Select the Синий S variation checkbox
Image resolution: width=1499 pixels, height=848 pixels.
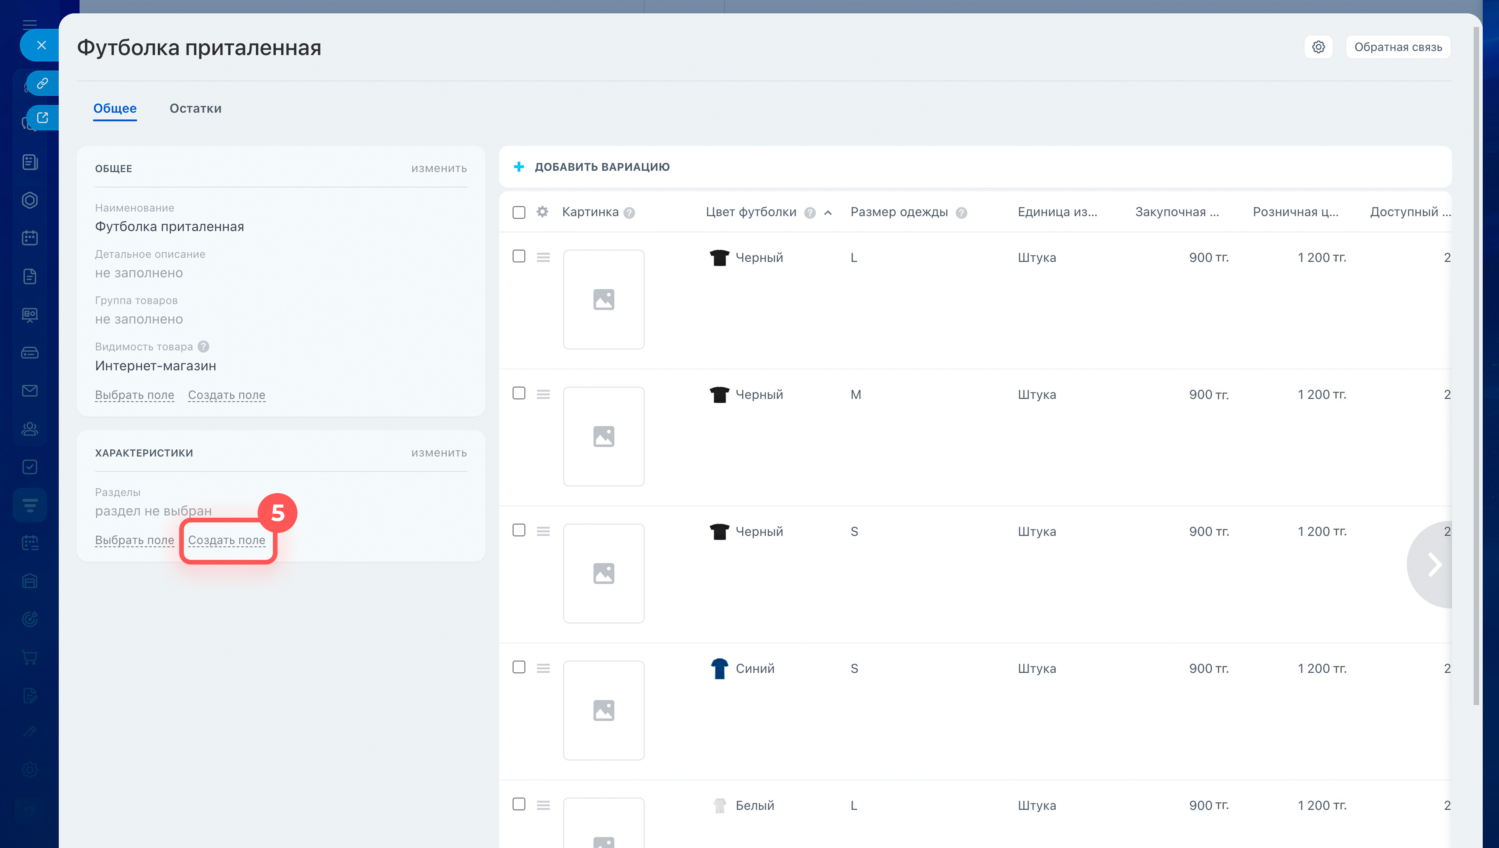point(519,668)
